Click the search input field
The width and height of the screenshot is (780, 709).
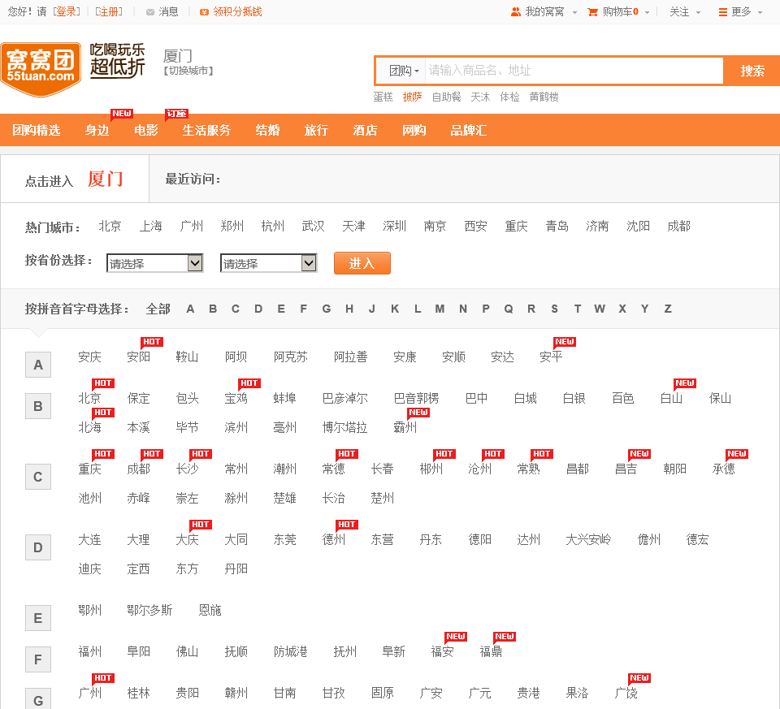tap(574, 71)
